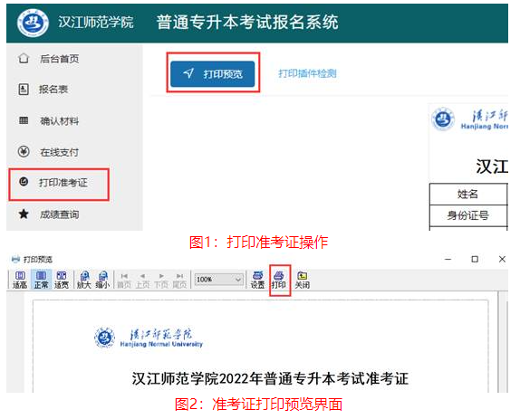This screenshot has width=520, height=419.
Task: Click the 缩小 zoom-out toolbar icon
Action: pyautogui.click(x=102, y=280)
